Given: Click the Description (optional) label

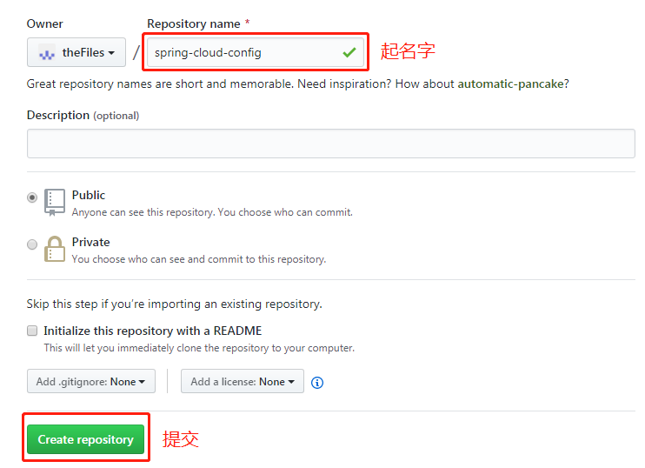Looking at the screenshot, I should tap(83, 115).
